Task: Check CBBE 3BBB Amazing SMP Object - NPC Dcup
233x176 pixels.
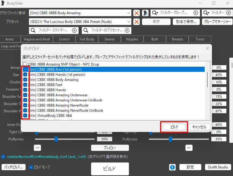Action: point(25,64)
